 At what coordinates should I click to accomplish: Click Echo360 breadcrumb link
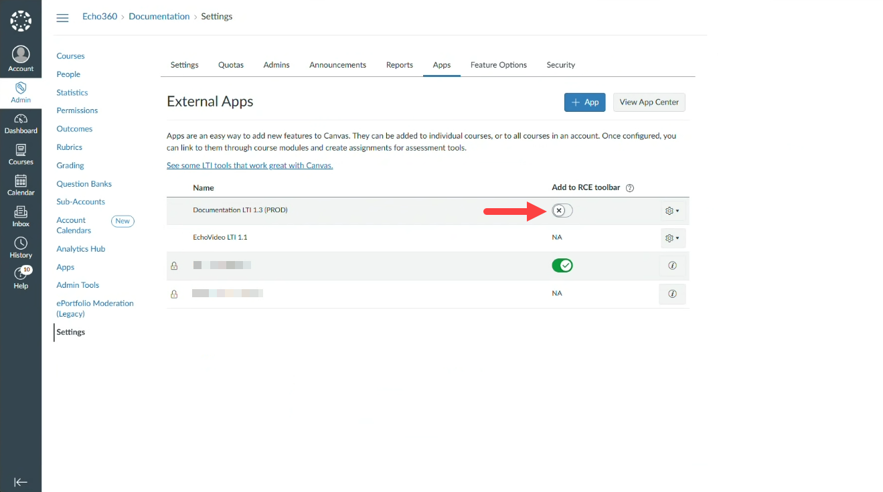[x=100, y=17]
